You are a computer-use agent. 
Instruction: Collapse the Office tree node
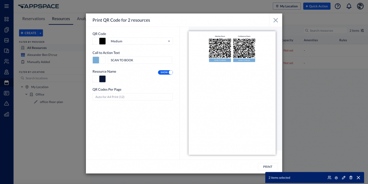[27, 95]
